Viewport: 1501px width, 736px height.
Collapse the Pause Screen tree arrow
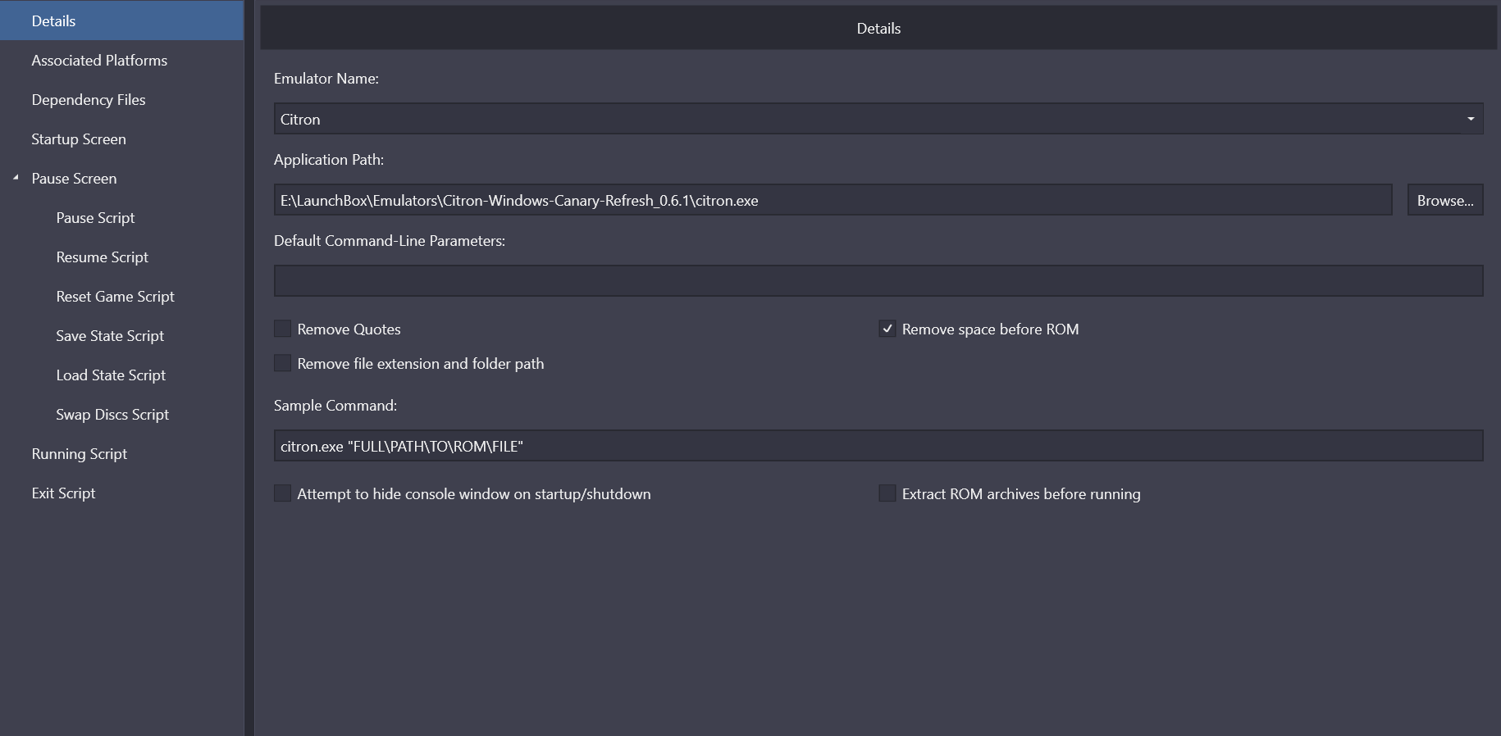pyautogui.click(x=16, y=178)
